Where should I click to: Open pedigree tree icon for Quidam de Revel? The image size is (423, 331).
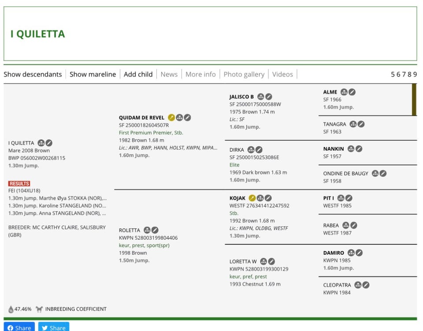pyautogui.click(x=179, y=118)
